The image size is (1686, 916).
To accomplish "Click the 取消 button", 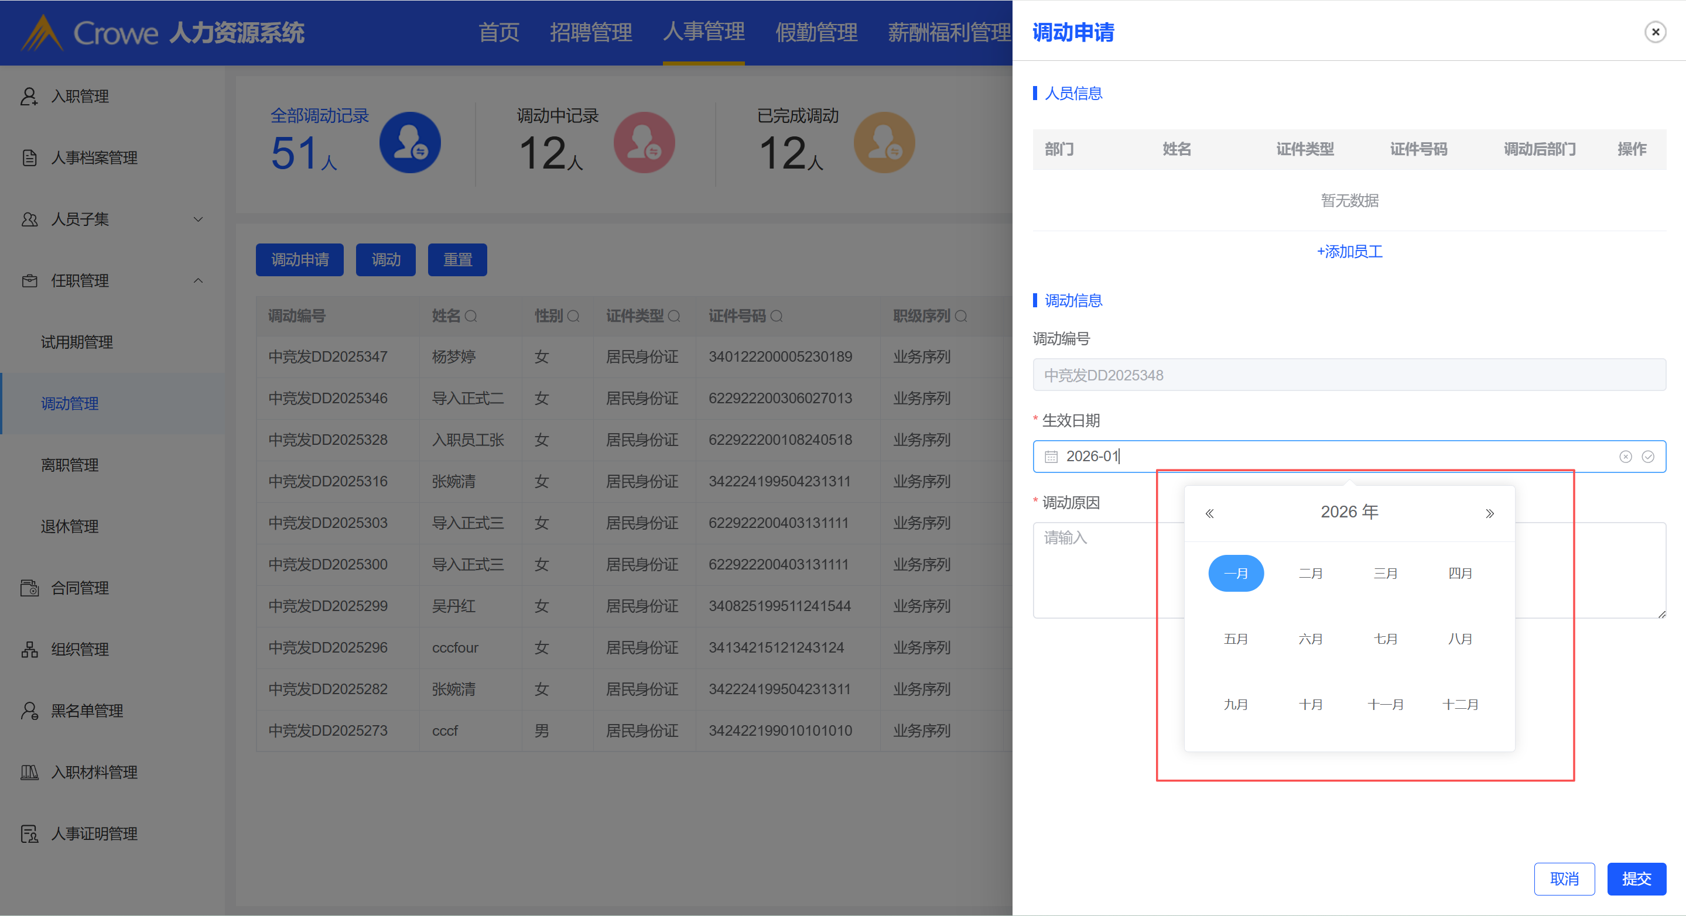I will (x=1564, y=879).
